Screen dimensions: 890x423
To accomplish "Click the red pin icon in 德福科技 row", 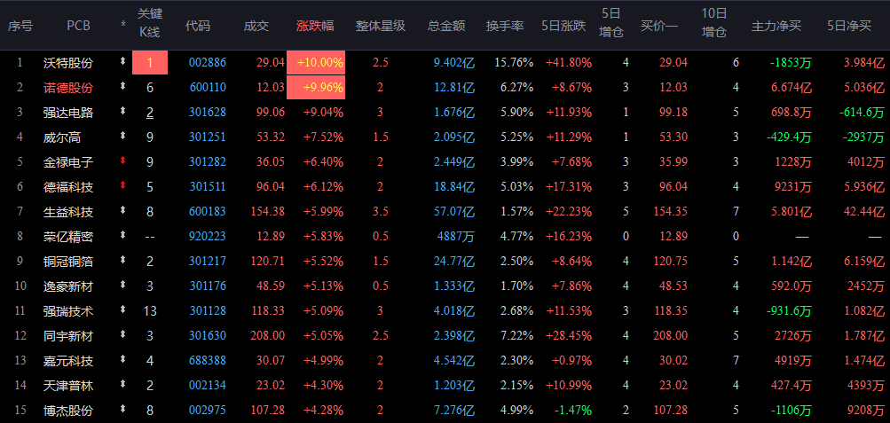I will tap(122, 186).
